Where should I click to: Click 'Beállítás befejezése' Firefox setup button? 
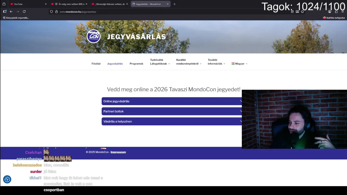point(334,18)
